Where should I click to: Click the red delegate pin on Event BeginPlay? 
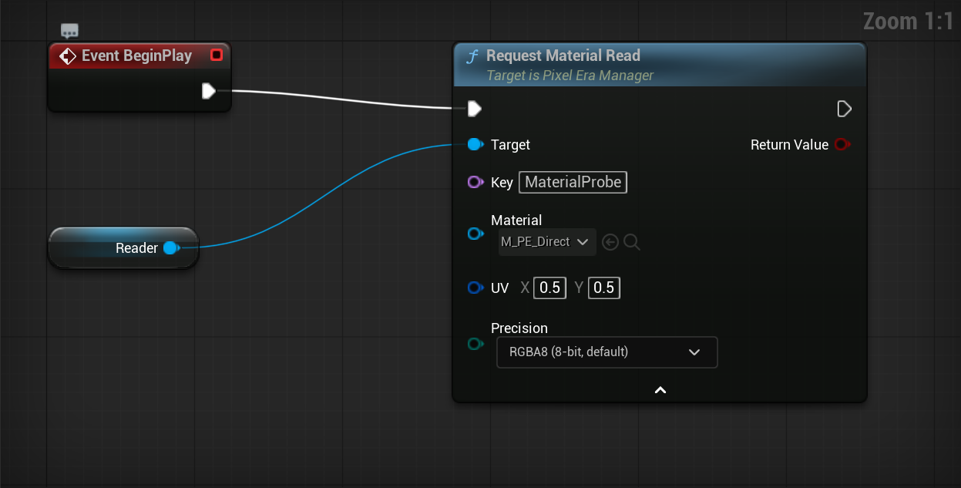[217, 55]
